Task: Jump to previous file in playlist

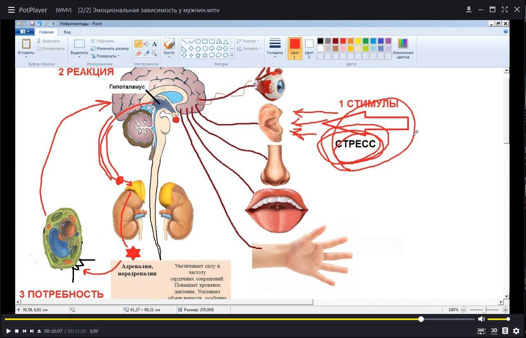Action: pyautogui.click(x=24, y=331)
